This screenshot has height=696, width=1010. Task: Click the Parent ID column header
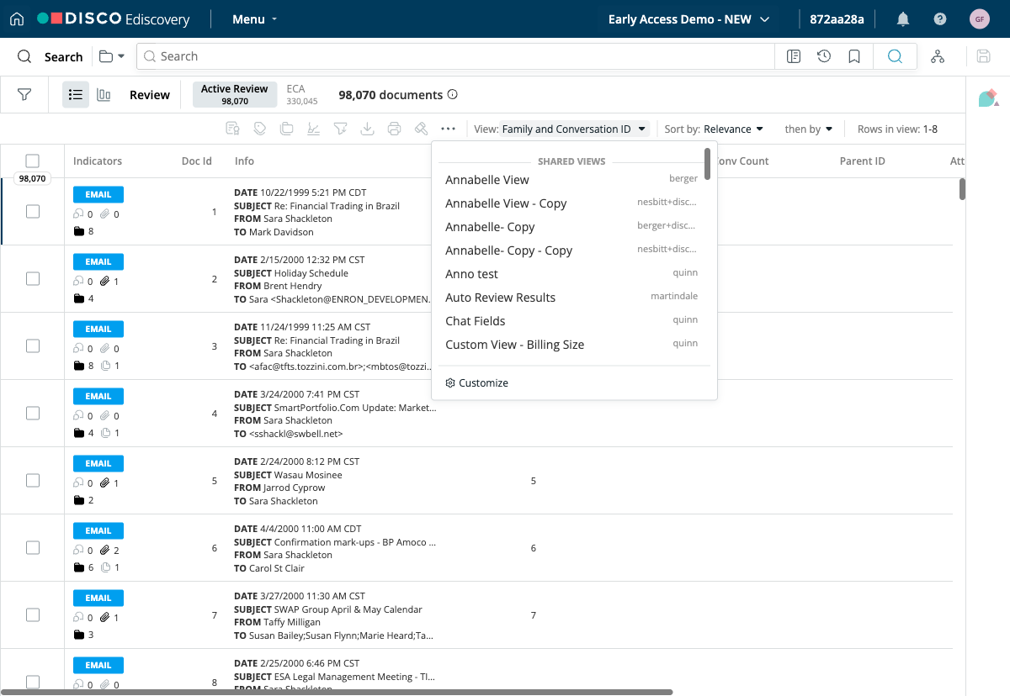click(x=863, y=161)
